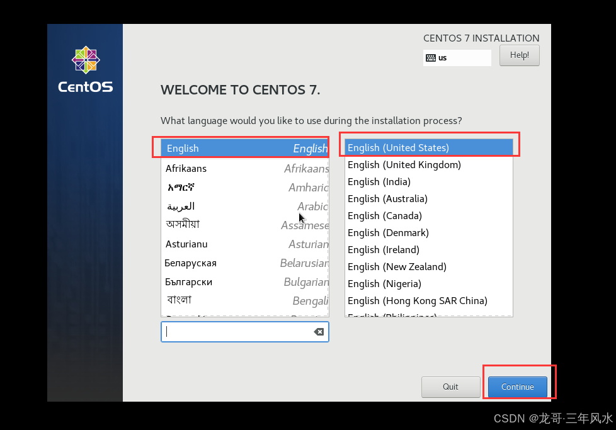This screenshot has width=616, height=430.
Task: Choose the Amharic language row
Action: (245, 188)
